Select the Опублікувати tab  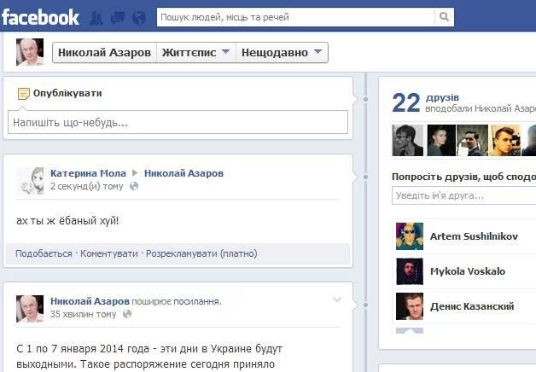point(67,93)
